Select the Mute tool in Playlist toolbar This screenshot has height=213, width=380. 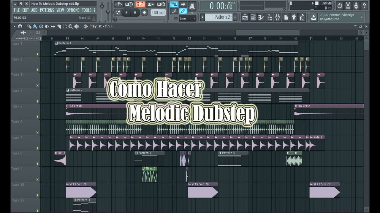(x=47, y=26)
